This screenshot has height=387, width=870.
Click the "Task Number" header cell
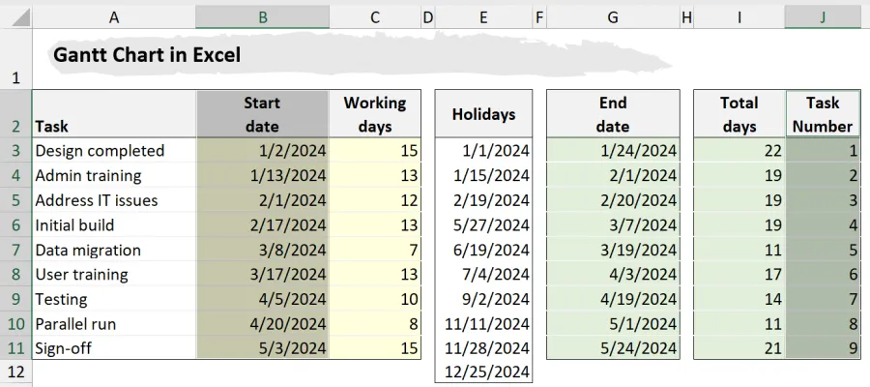coord(823,114)
